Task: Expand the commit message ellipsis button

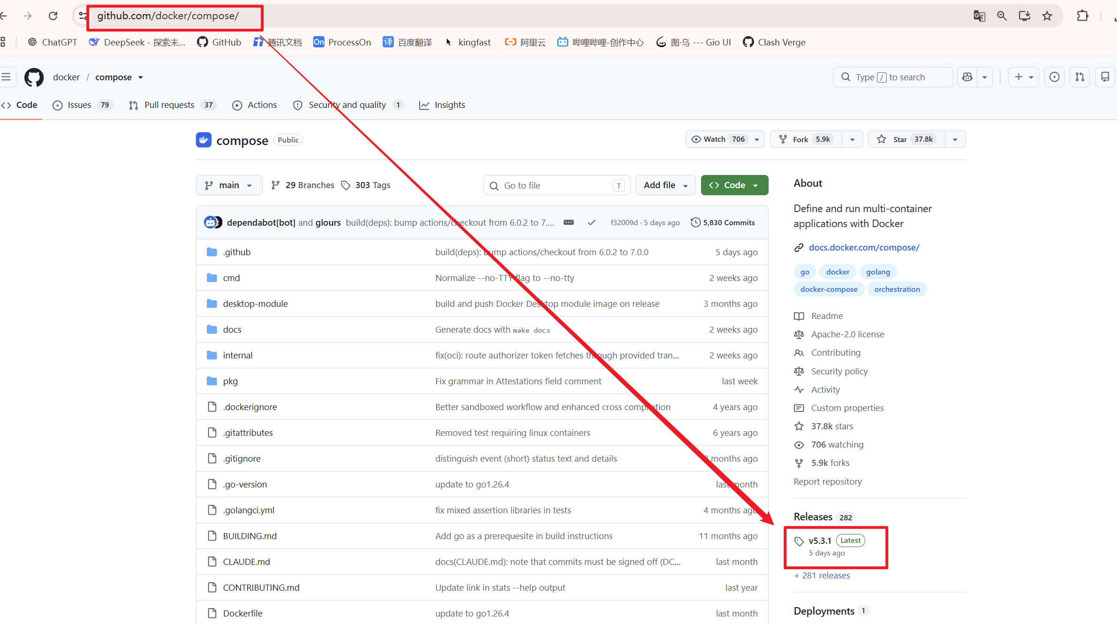Action: click(x=569, y=222)
